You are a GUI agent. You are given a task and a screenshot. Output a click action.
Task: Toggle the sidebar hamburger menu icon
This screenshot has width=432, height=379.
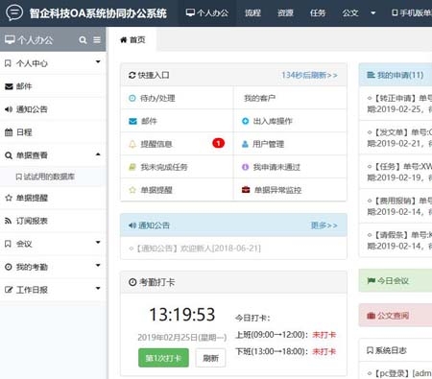[x=97, y=39]
